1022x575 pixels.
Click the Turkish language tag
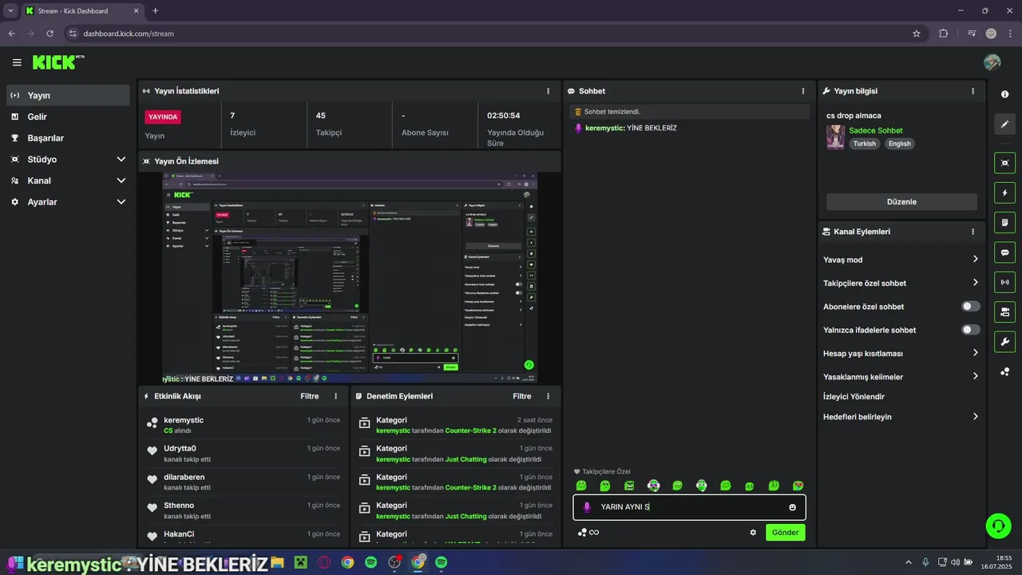tap(864, 144)
